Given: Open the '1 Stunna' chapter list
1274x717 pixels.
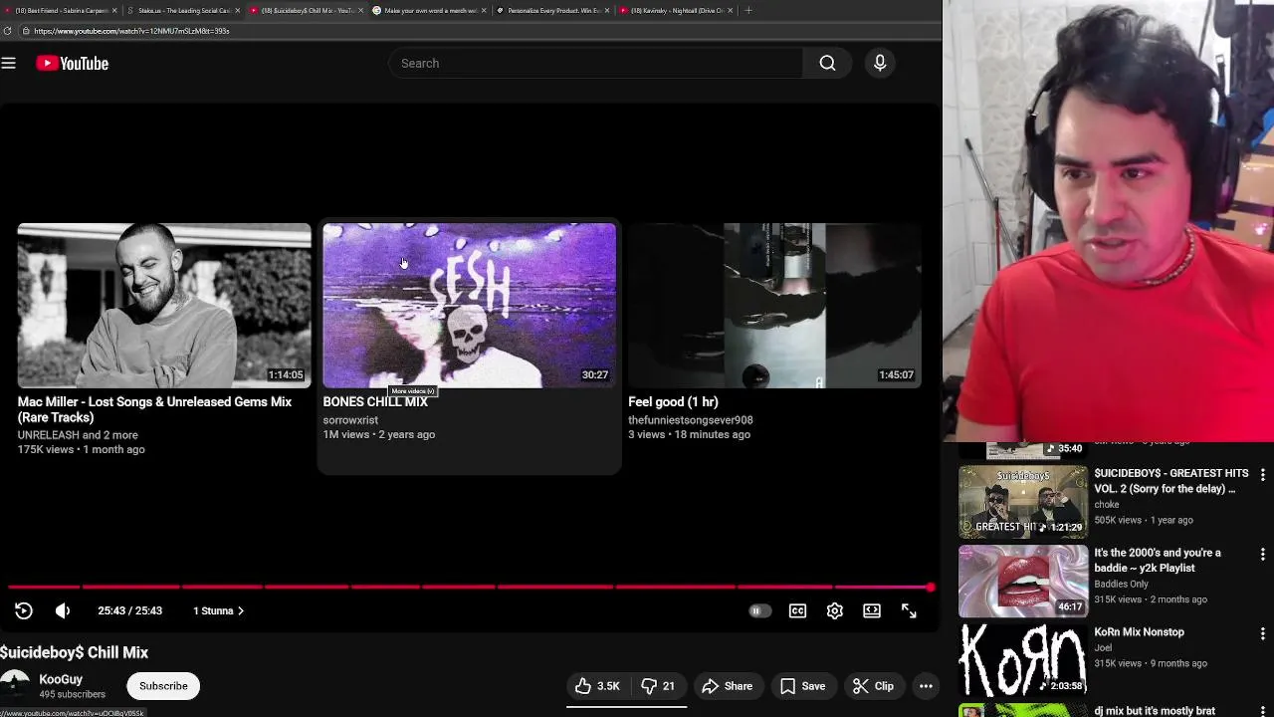Looking at the screenshot, I should pyautogui.click(x=218, y=610).
